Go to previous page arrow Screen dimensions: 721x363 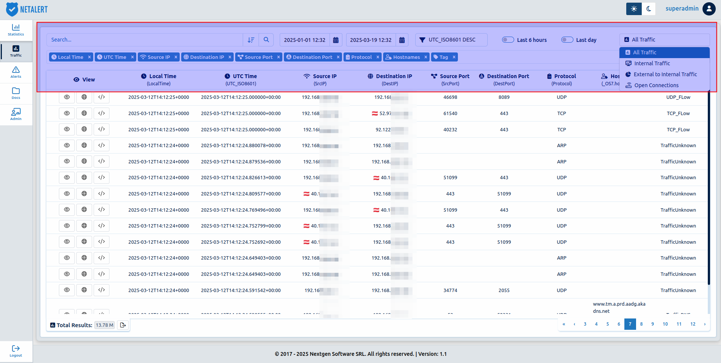coord(575,324)
